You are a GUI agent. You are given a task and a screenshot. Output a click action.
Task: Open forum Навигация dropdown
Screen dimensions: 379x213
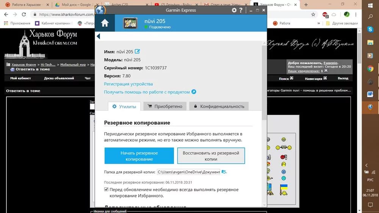316,78
